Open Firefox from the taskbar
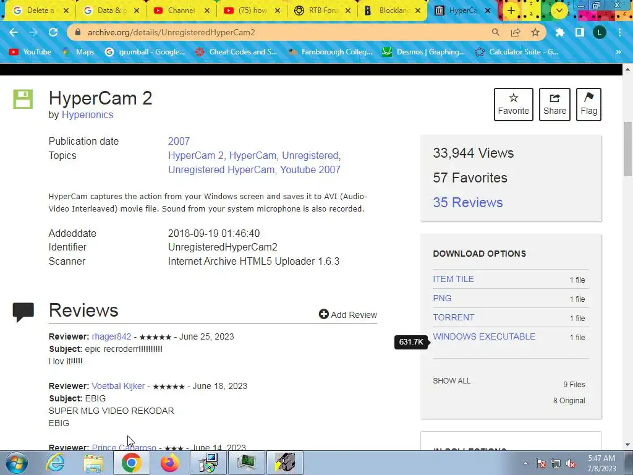The height and width of the screenshot is (475, 633). (169, 463)
